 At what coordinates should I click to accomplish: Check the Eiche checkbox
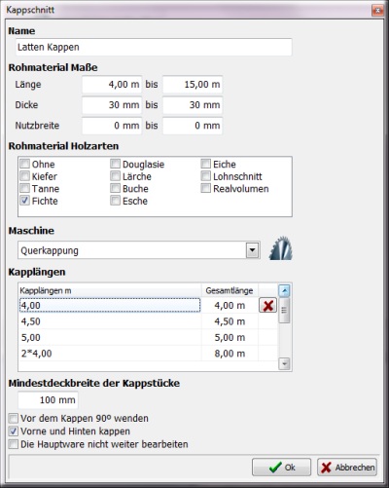(x=206, y=164)
